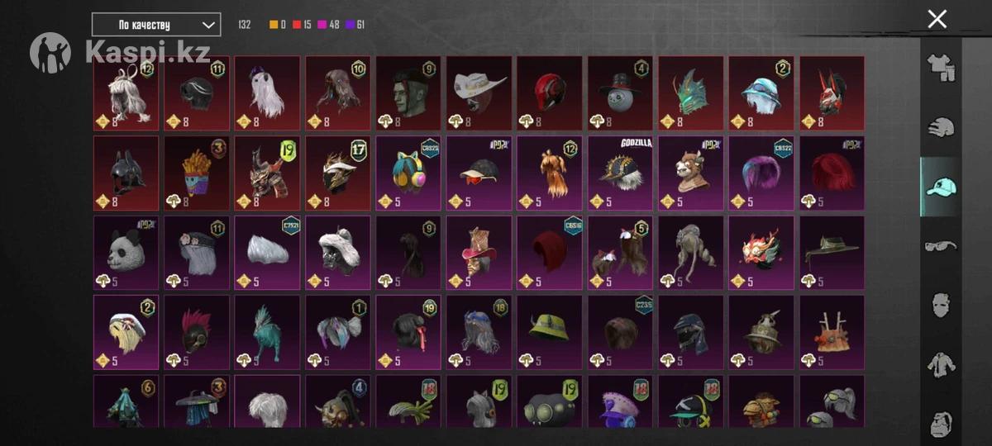Select the white cowboy hat item
992x446 pixels.
[x=479, y=93]
